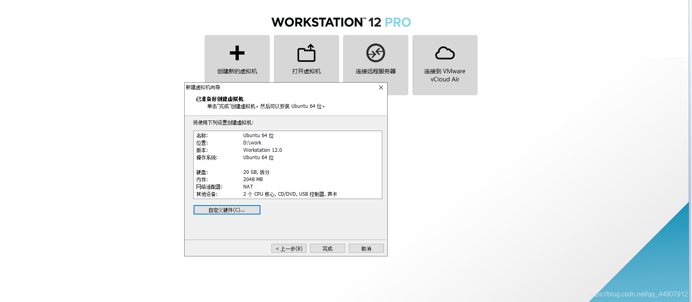The width and height of the screenshot is (692, 302).
Task: Select the 名称 value Ubuntu 64 位
Action: pos(258,136)
